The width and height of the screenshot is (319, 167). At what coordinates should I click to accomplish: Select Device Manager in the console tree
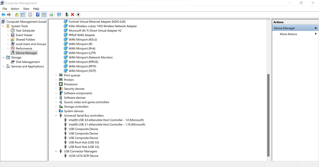coord(27,53)
